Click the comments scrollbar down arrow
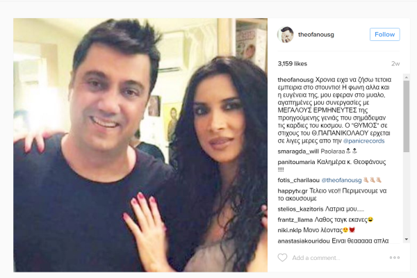 click(x=406, y=239)
